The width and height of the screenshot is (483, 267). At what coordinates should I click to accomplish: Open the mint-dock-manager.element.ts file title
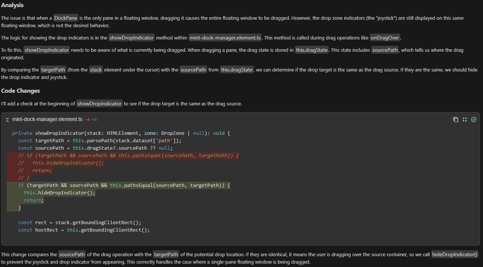47,120
